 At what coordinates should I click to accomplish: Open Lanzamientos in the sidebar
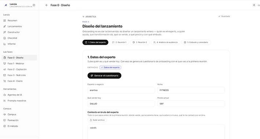[19, 26]
